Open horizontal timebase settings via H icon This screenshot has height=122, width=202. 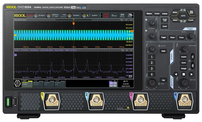pos(36,16)
